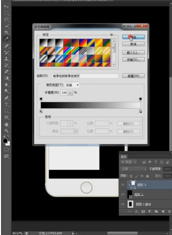The height and width of the screenshot is (235, 172).
Task: Select the Dodge tool
Action: 6,91
